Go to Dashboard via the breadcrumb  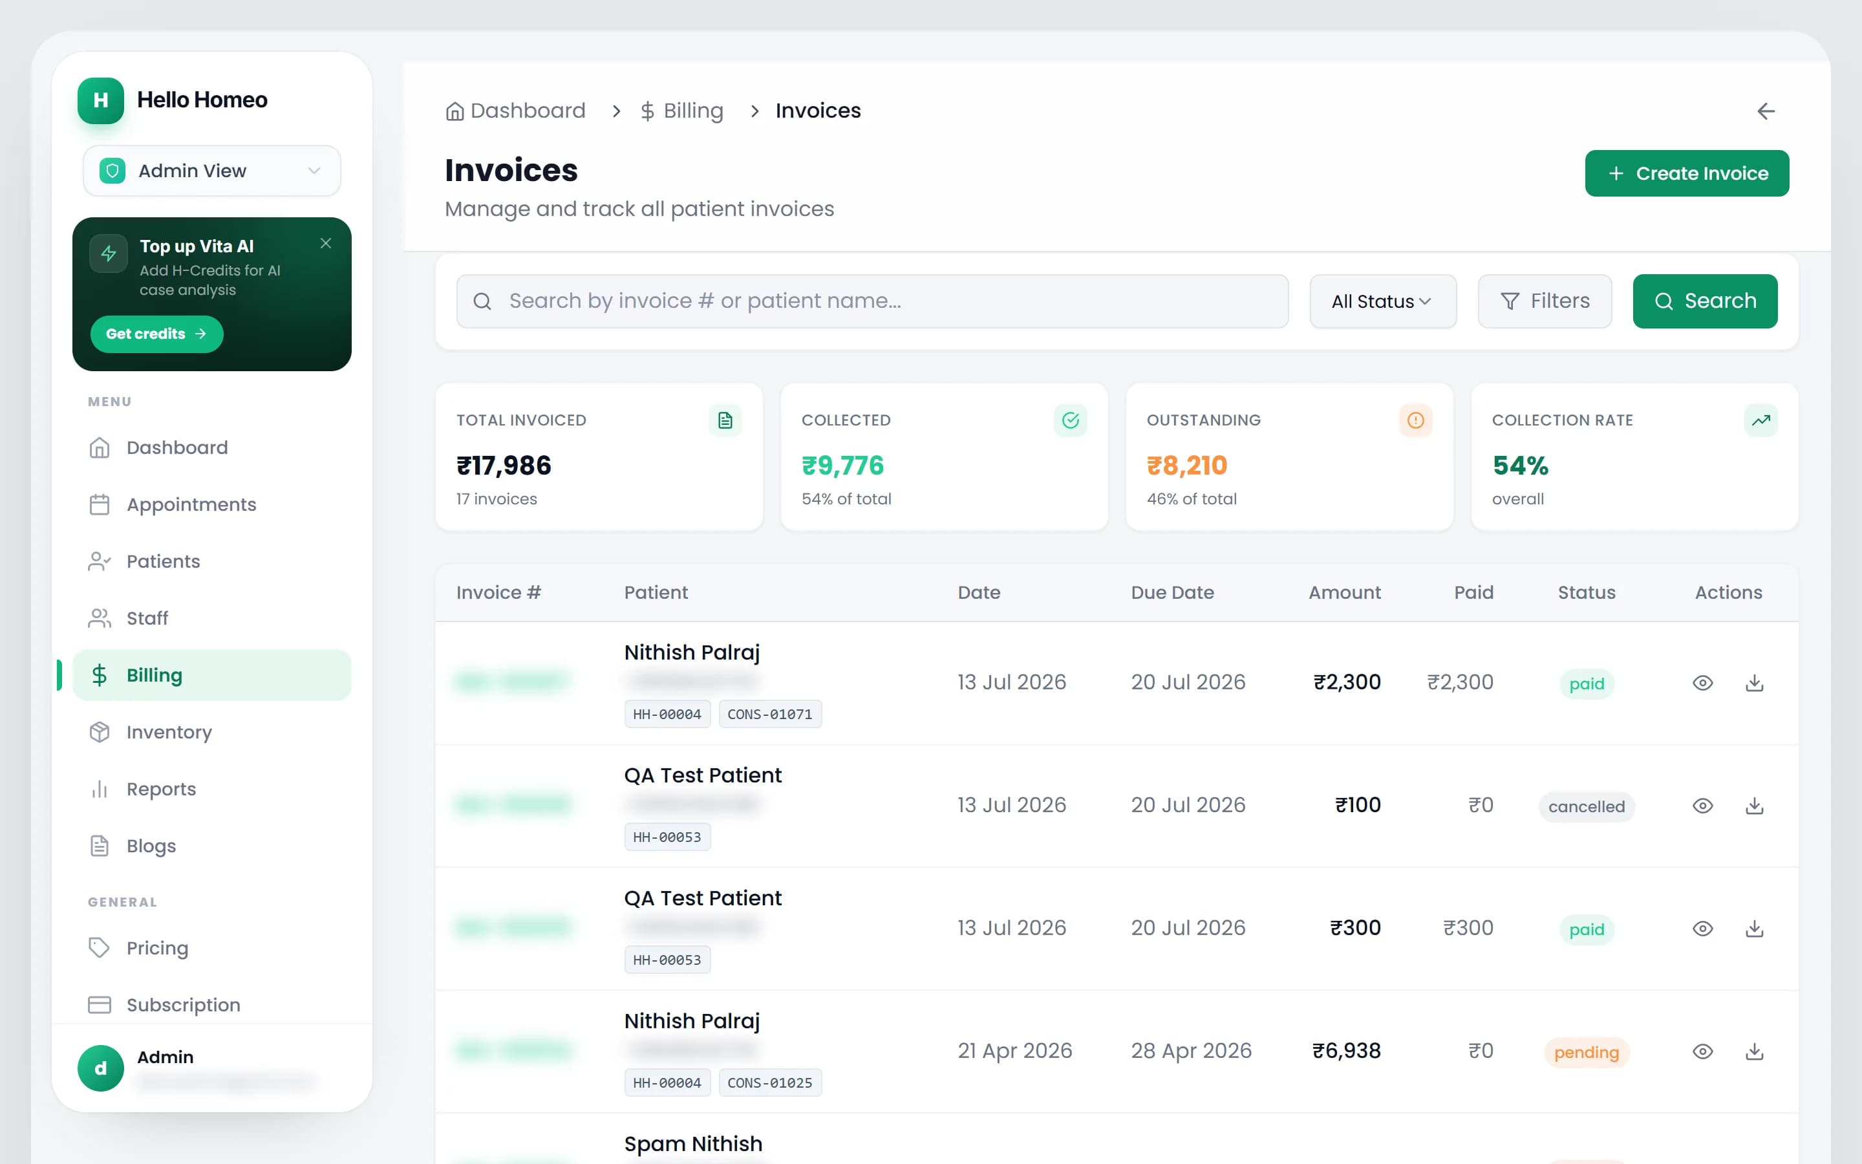point(515,111)
